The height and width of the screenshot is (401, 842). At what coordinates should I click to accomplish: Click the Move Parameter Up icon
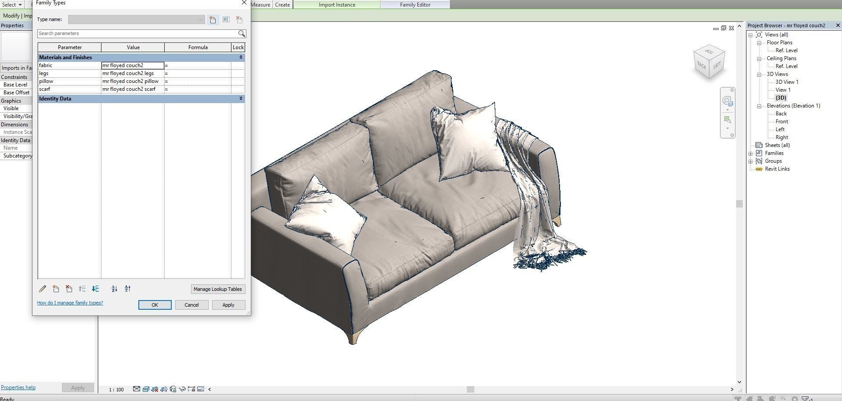[82, 289]
